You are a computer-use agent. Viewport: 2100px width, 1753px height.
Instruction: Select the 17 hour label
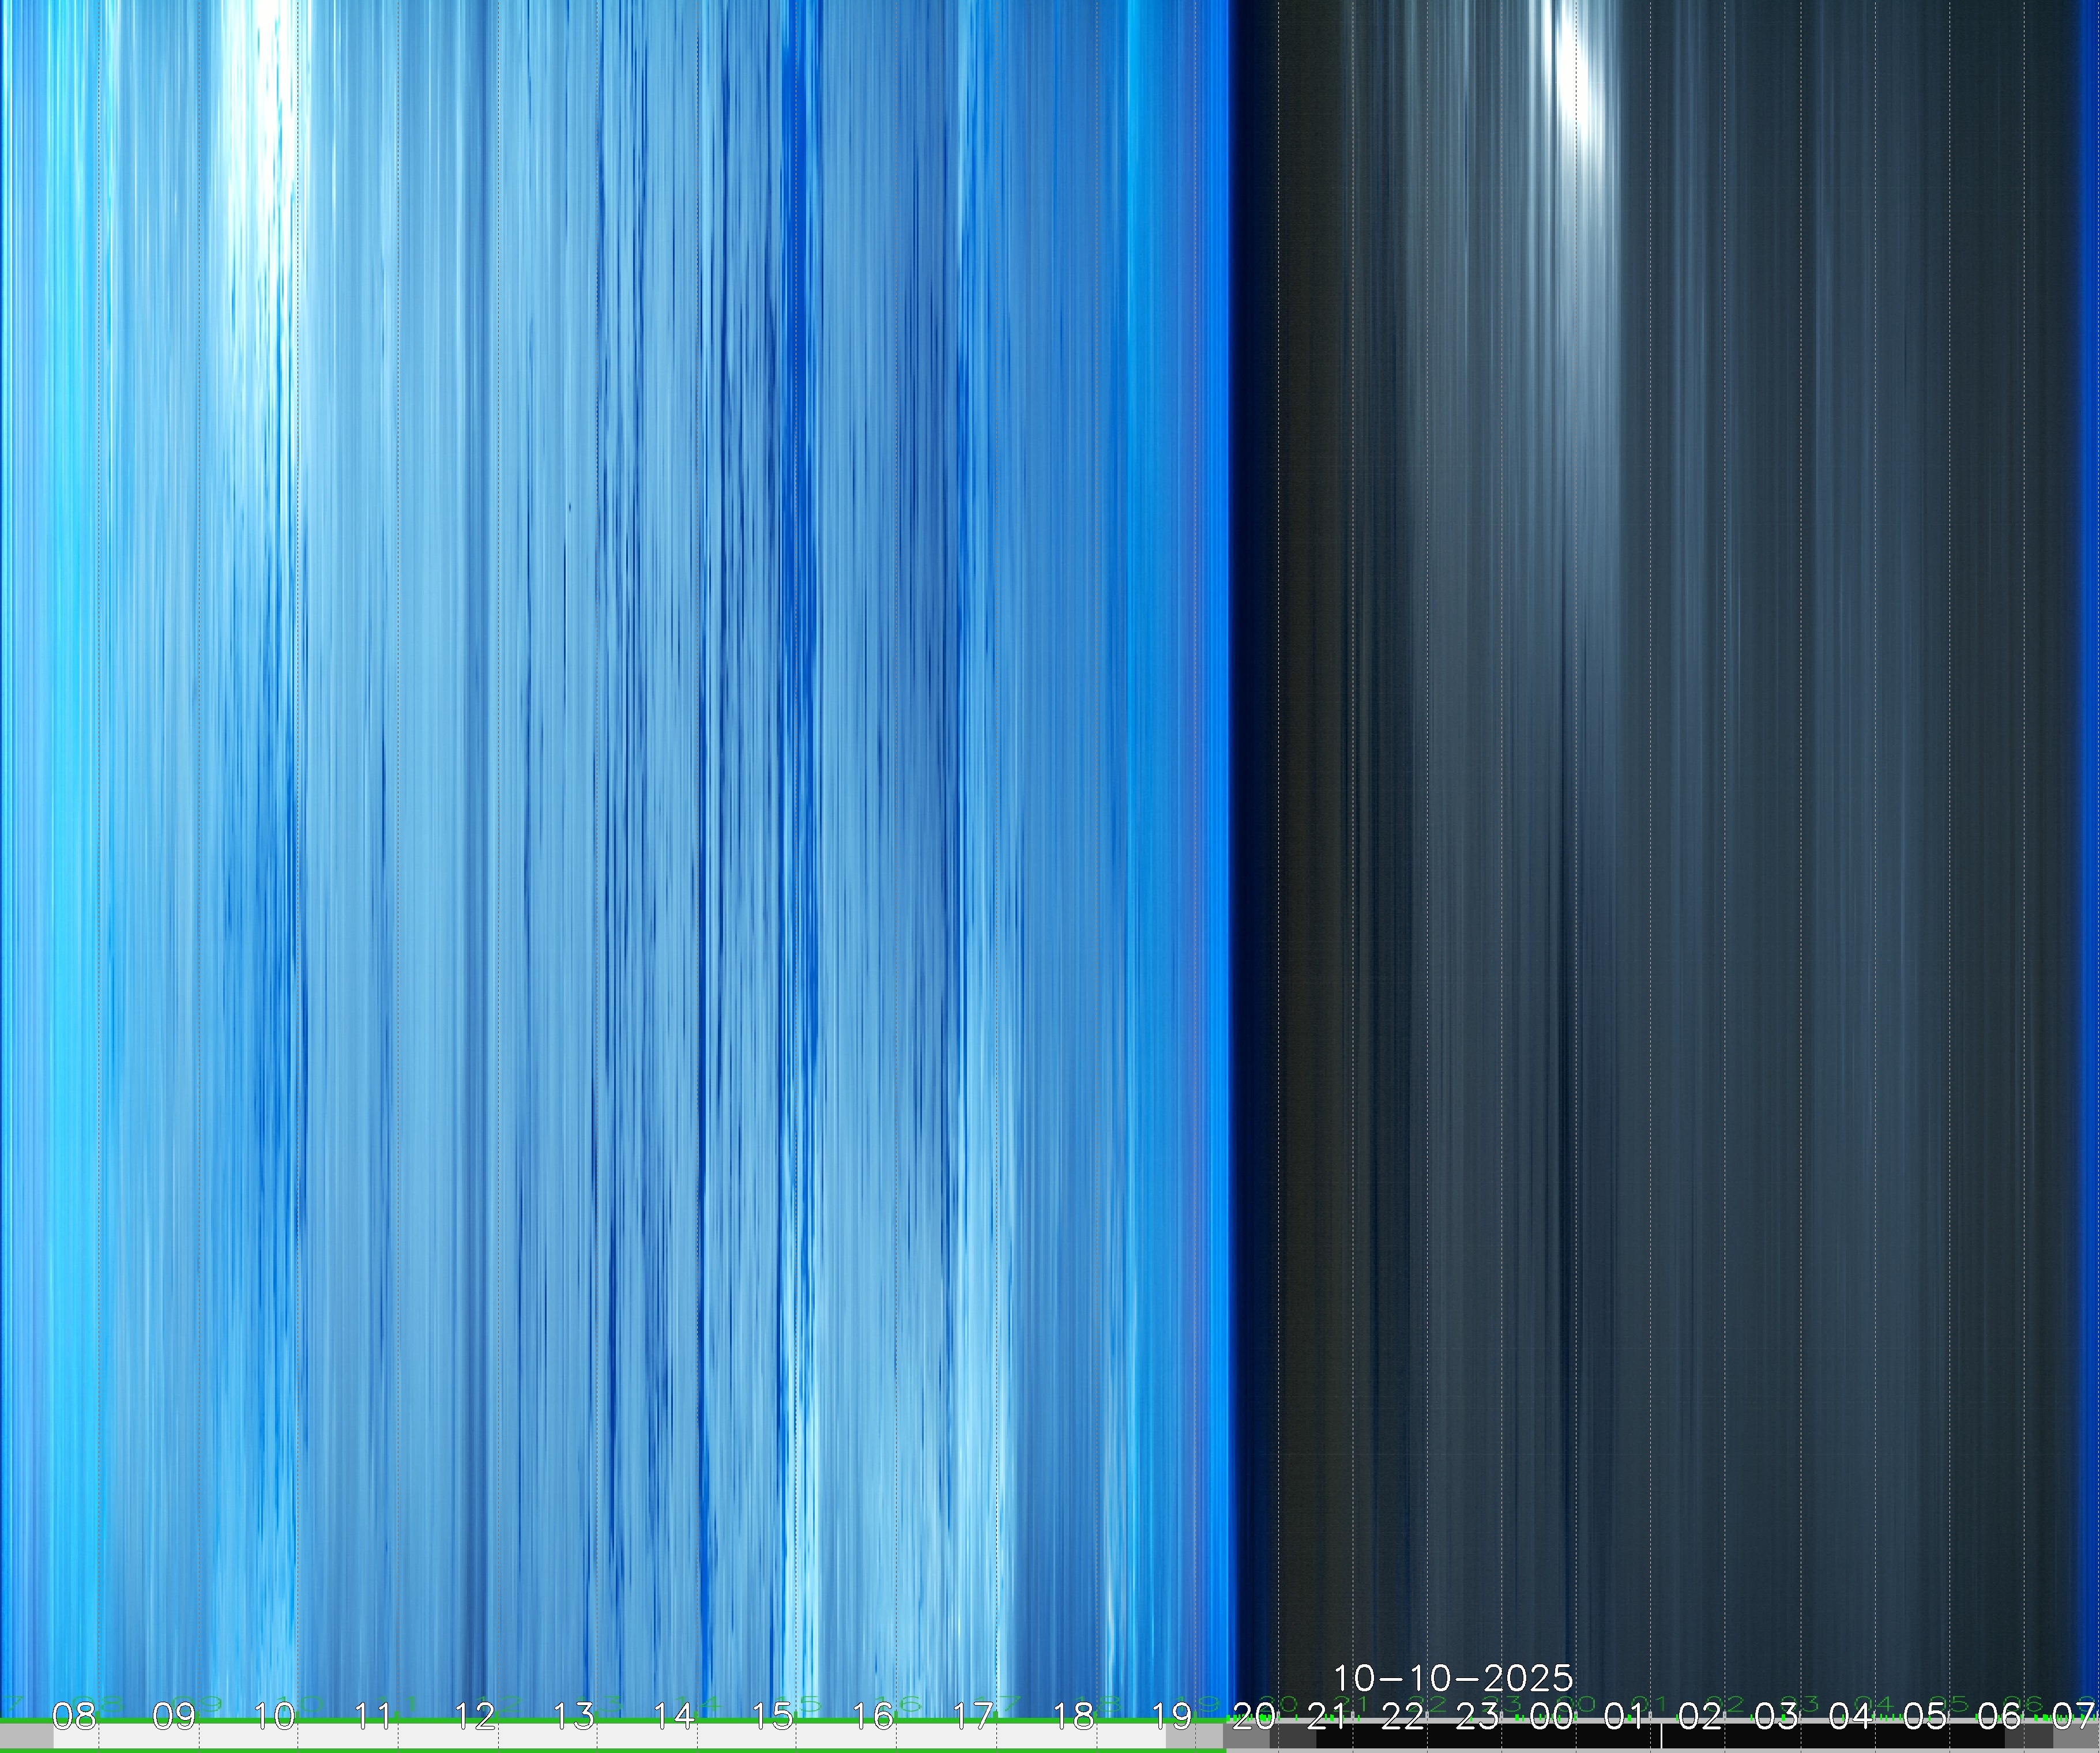click(972, 1717)
